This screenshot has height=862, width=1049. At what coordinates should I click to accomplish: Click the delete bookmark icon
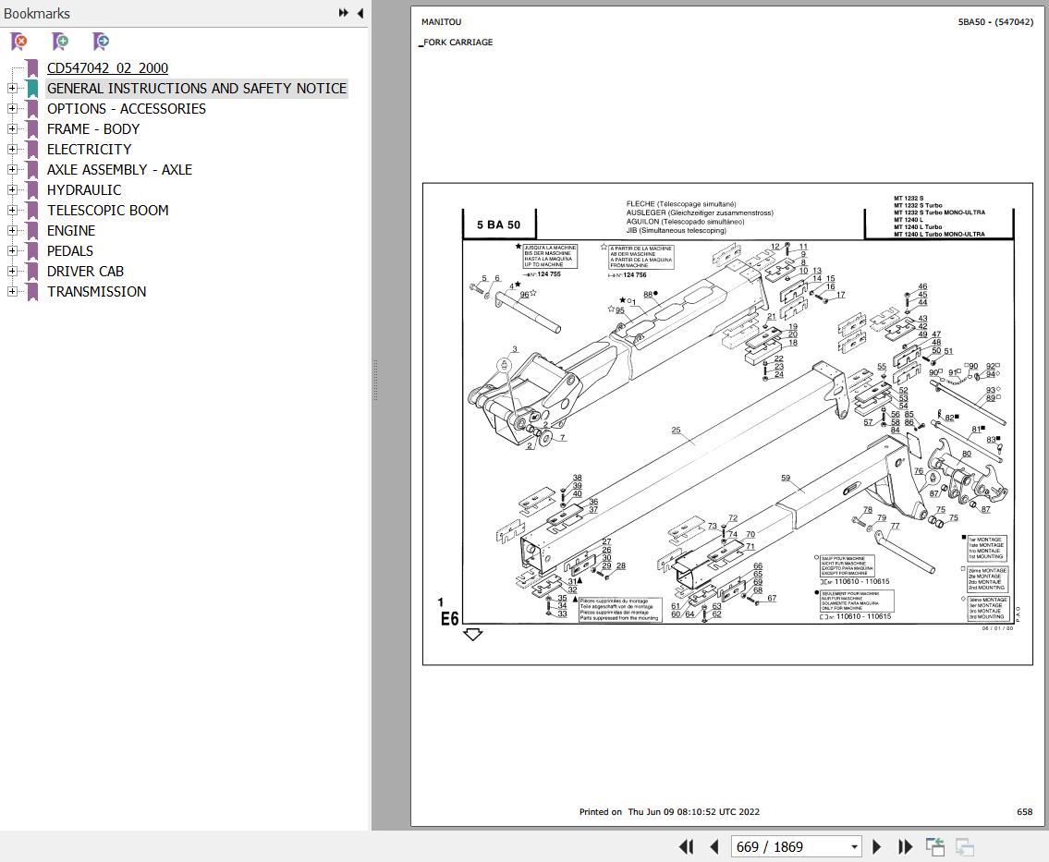[x=18, y=42]
